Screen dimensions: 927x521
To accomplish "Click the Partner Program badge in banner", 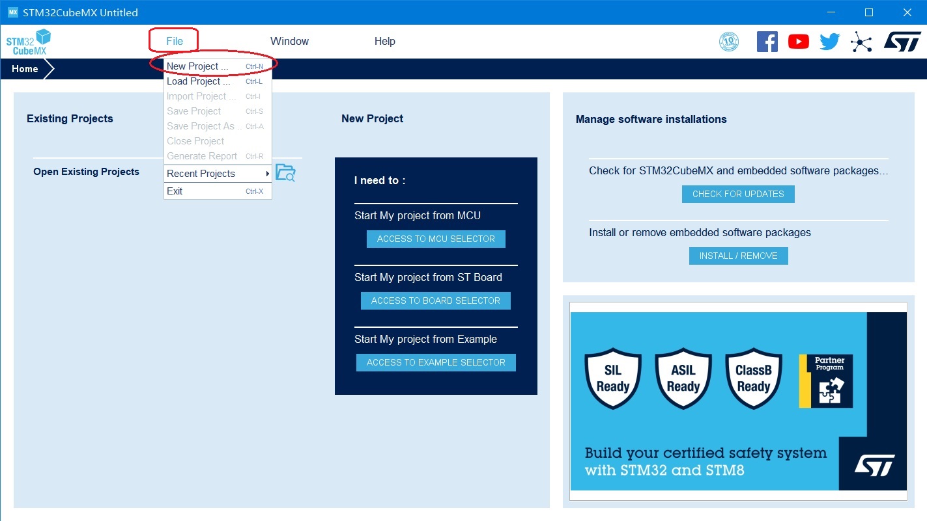I will pyautogui.click(x=826, y=381).
